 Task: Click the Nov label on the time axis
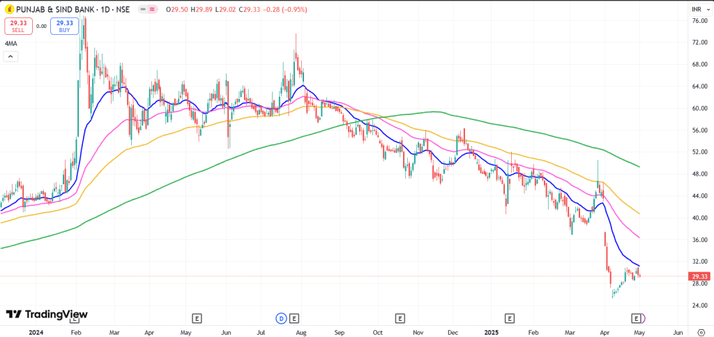(x=417, y=331)
